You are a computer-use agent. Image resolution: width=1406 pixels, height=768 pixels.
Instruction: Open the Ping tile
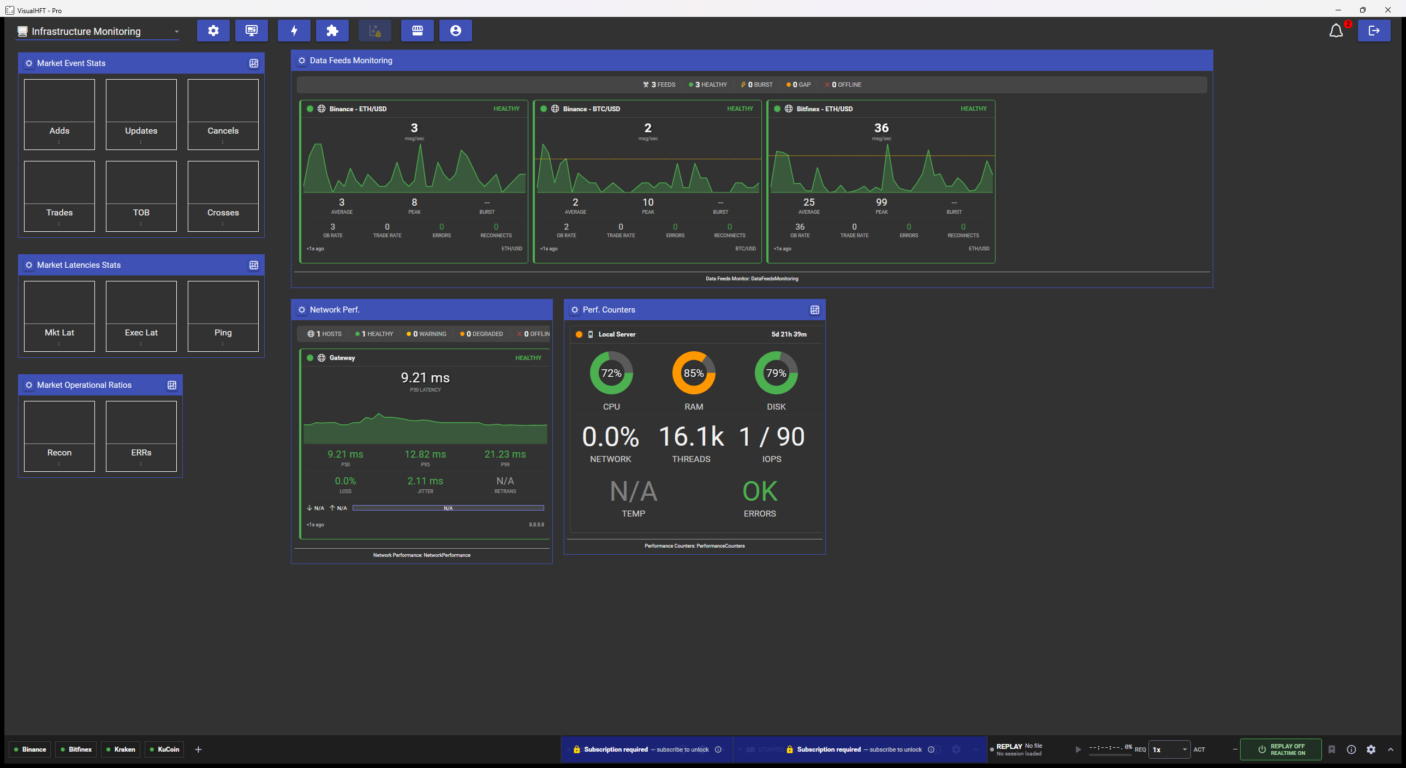[223, 316]
